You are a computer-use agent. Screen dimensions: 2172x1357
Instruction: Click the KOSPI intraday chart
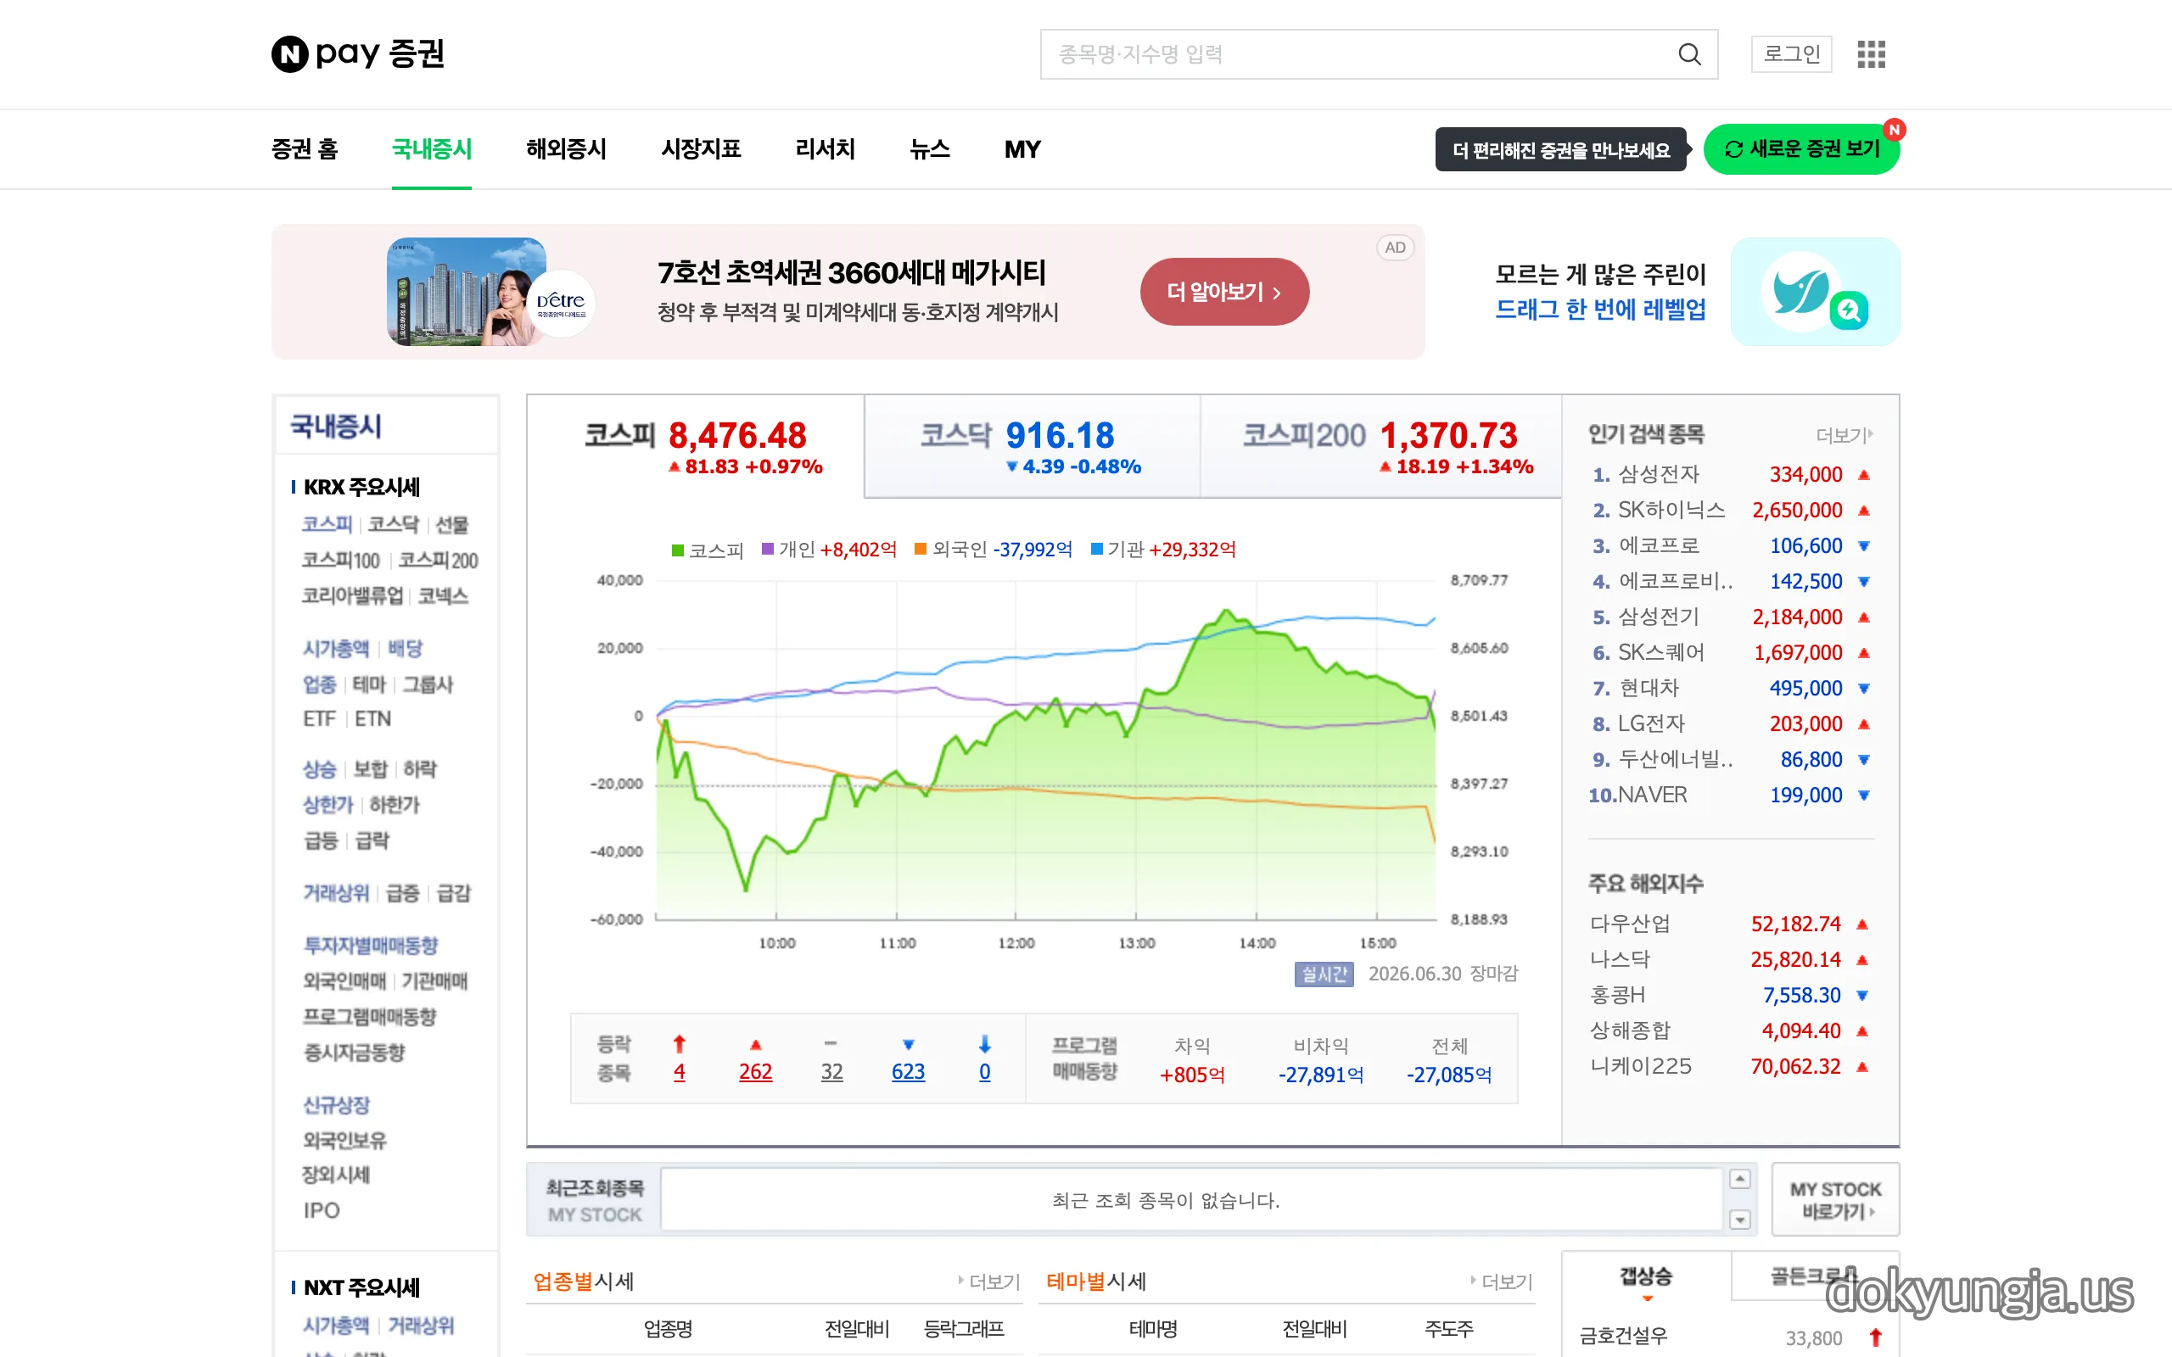coord(1045,751)
